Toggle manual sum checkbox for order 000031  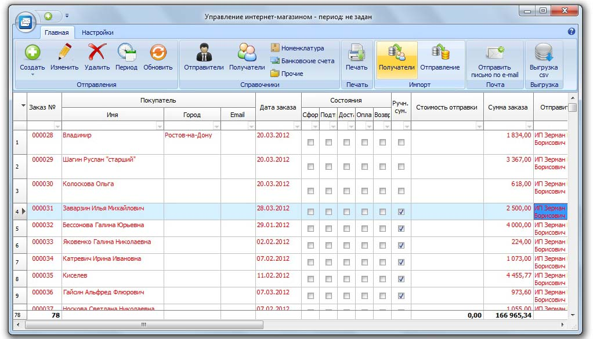[401, 212]
